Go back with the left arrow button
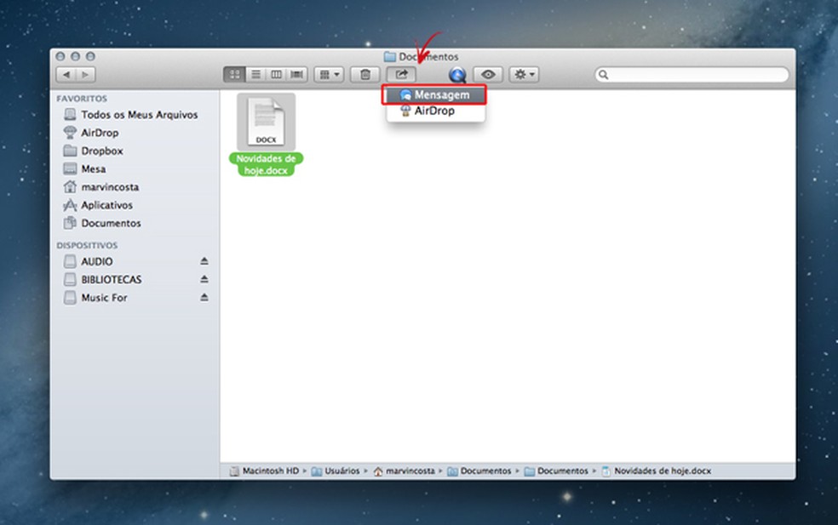The height and width of the screenshot is (525, 838). (66, 75)
